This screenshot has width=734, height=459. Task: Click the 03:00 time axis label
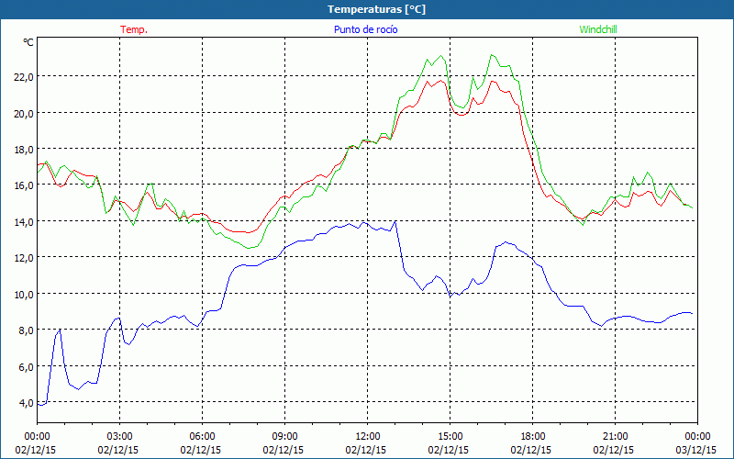pos(120,437)
